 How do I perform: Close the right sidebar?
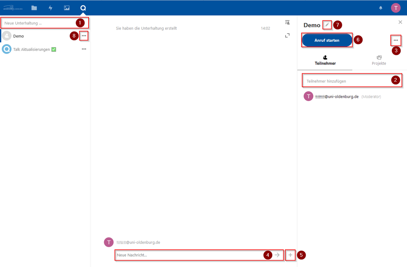400,22
